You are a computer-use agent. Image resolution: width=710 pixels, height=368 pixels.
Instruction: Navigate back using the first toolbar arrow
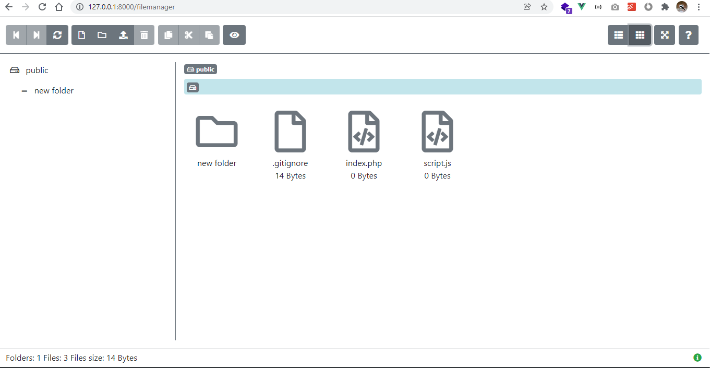[x=16, y=35]
